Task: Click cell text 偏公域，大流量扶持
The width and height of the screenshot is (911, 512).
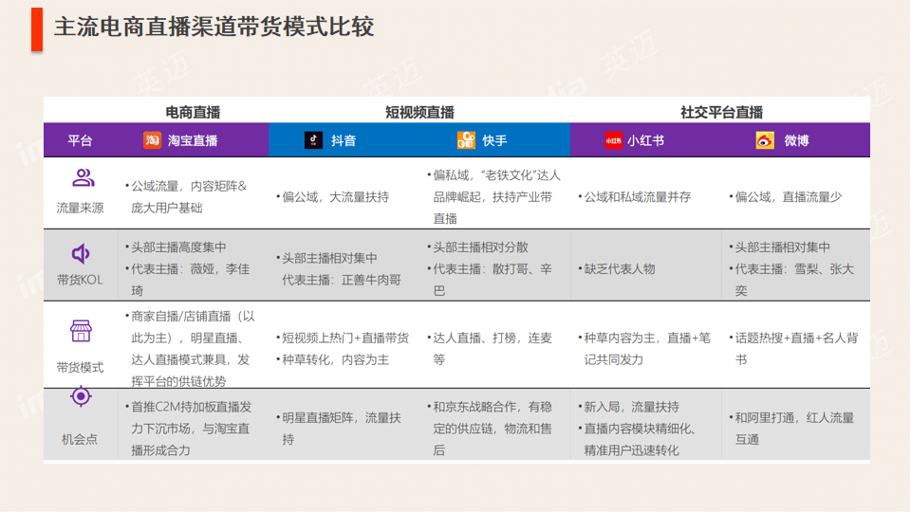Action: tap(332, 197)
